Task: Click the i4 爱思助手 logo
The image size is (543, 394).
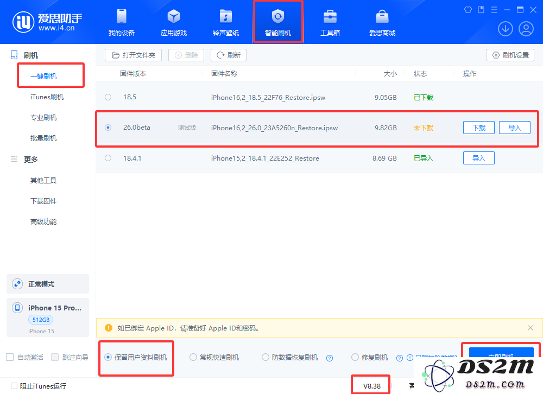Action: click(x=47, y=22)
